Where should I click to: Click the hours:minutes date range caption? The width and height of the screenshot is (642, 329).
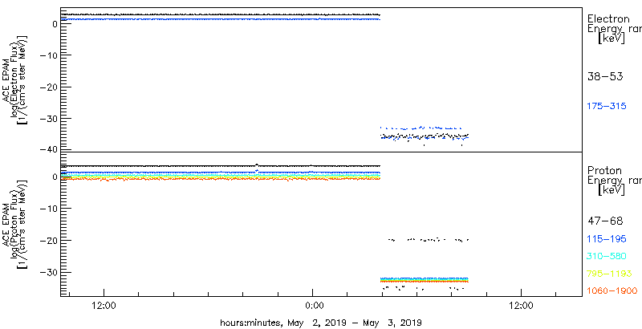click(321, 322)
